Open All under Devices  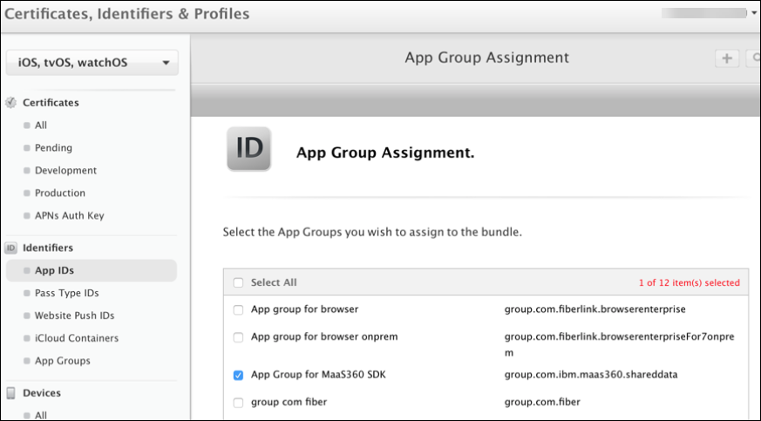click(41, 415)
